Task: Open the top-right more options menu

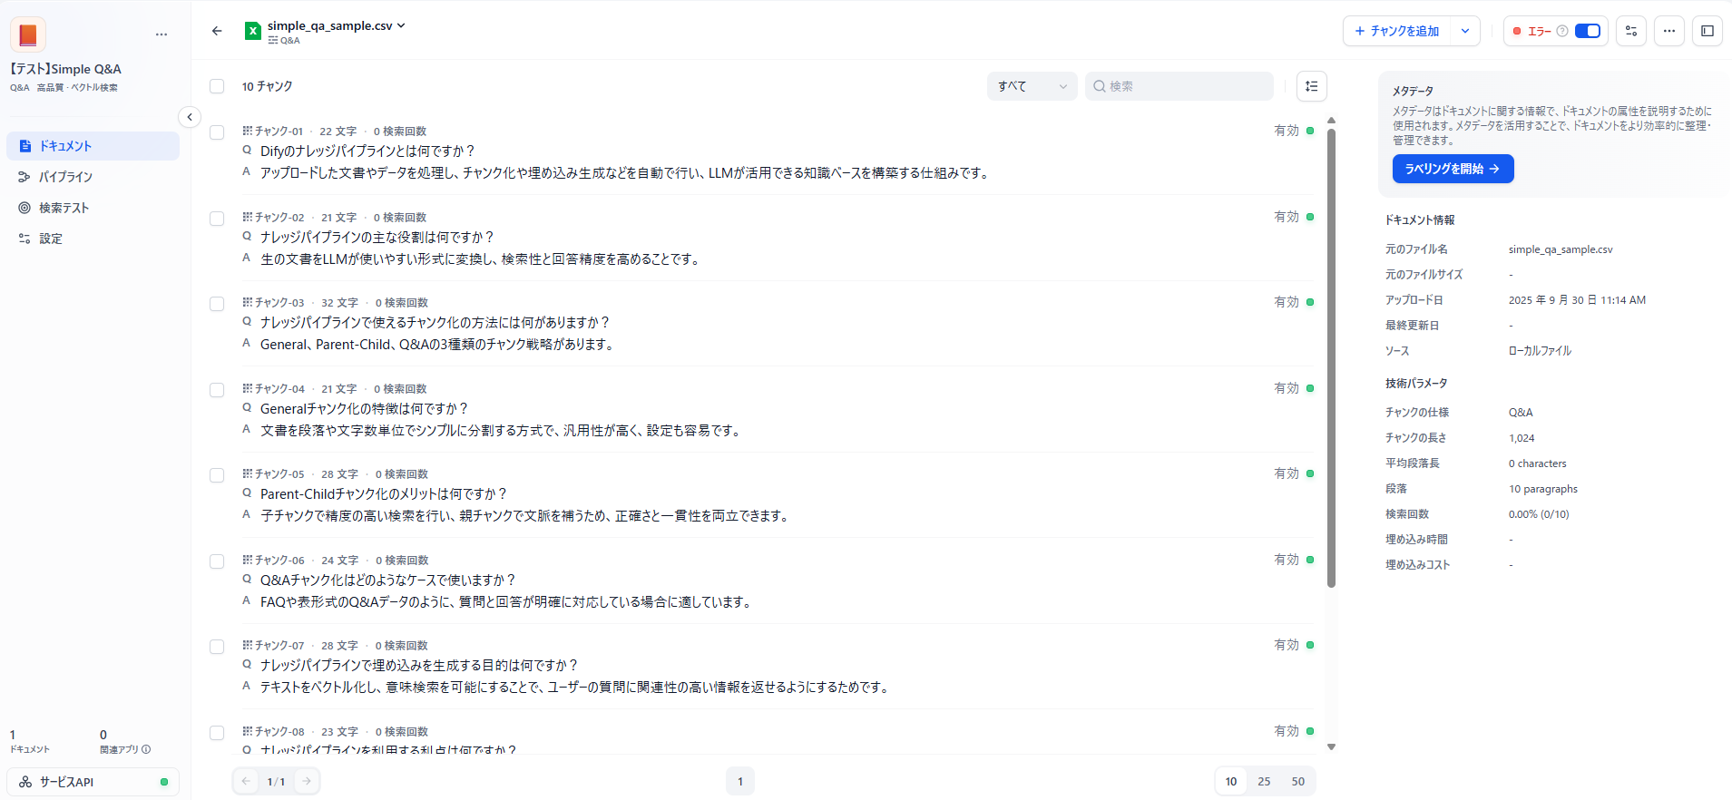Action: coord(1668,31)
